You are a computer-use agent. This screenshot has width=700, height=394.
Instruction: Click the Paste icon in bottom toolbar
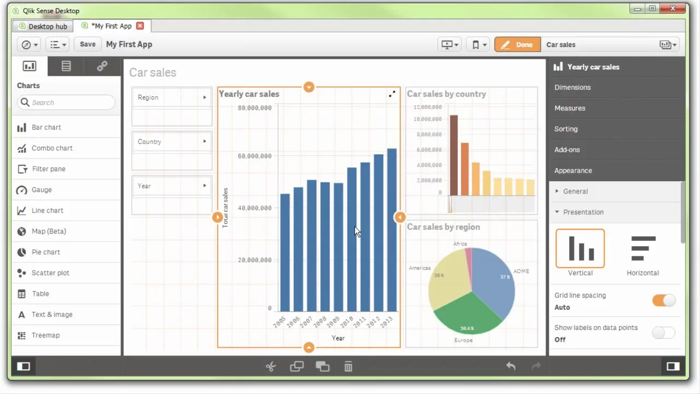pyautogui.click(x=323, y=367)
